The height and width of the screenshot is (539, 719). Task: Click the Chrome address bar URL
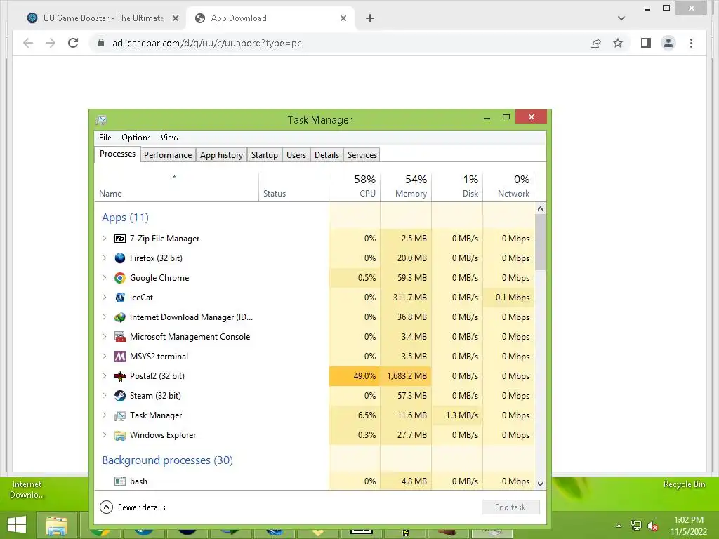click(207, 43)
